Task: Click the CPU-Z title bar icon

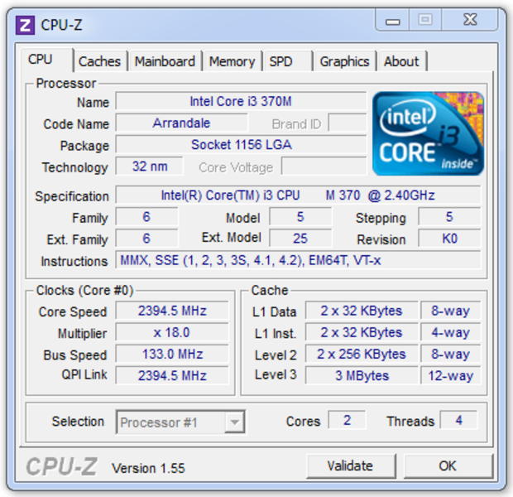Action: click(26, 24)
